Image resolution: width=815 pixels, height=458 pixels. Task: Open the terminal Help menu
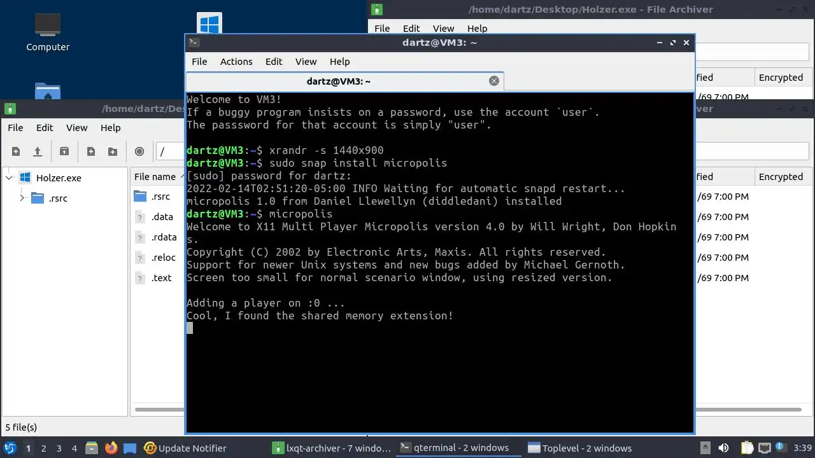point(339,62)
